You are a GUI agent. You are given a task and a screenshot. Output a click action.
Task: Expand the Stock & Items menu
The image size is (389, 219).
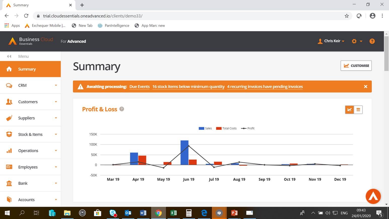click(x=30, y=134)
